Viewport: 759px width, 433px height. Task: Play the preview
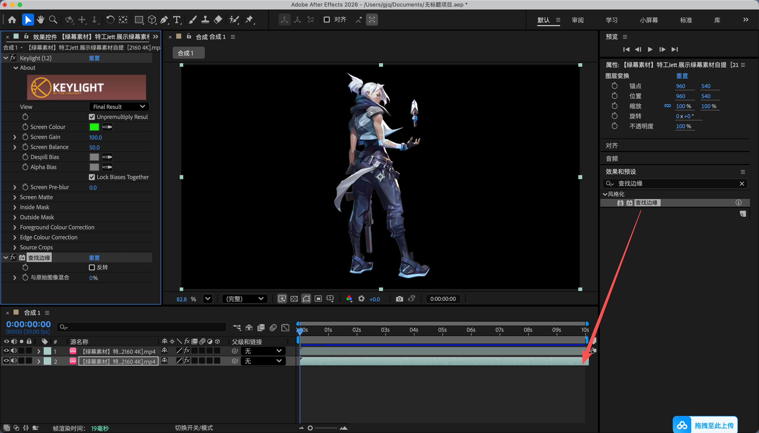[650, 49]
